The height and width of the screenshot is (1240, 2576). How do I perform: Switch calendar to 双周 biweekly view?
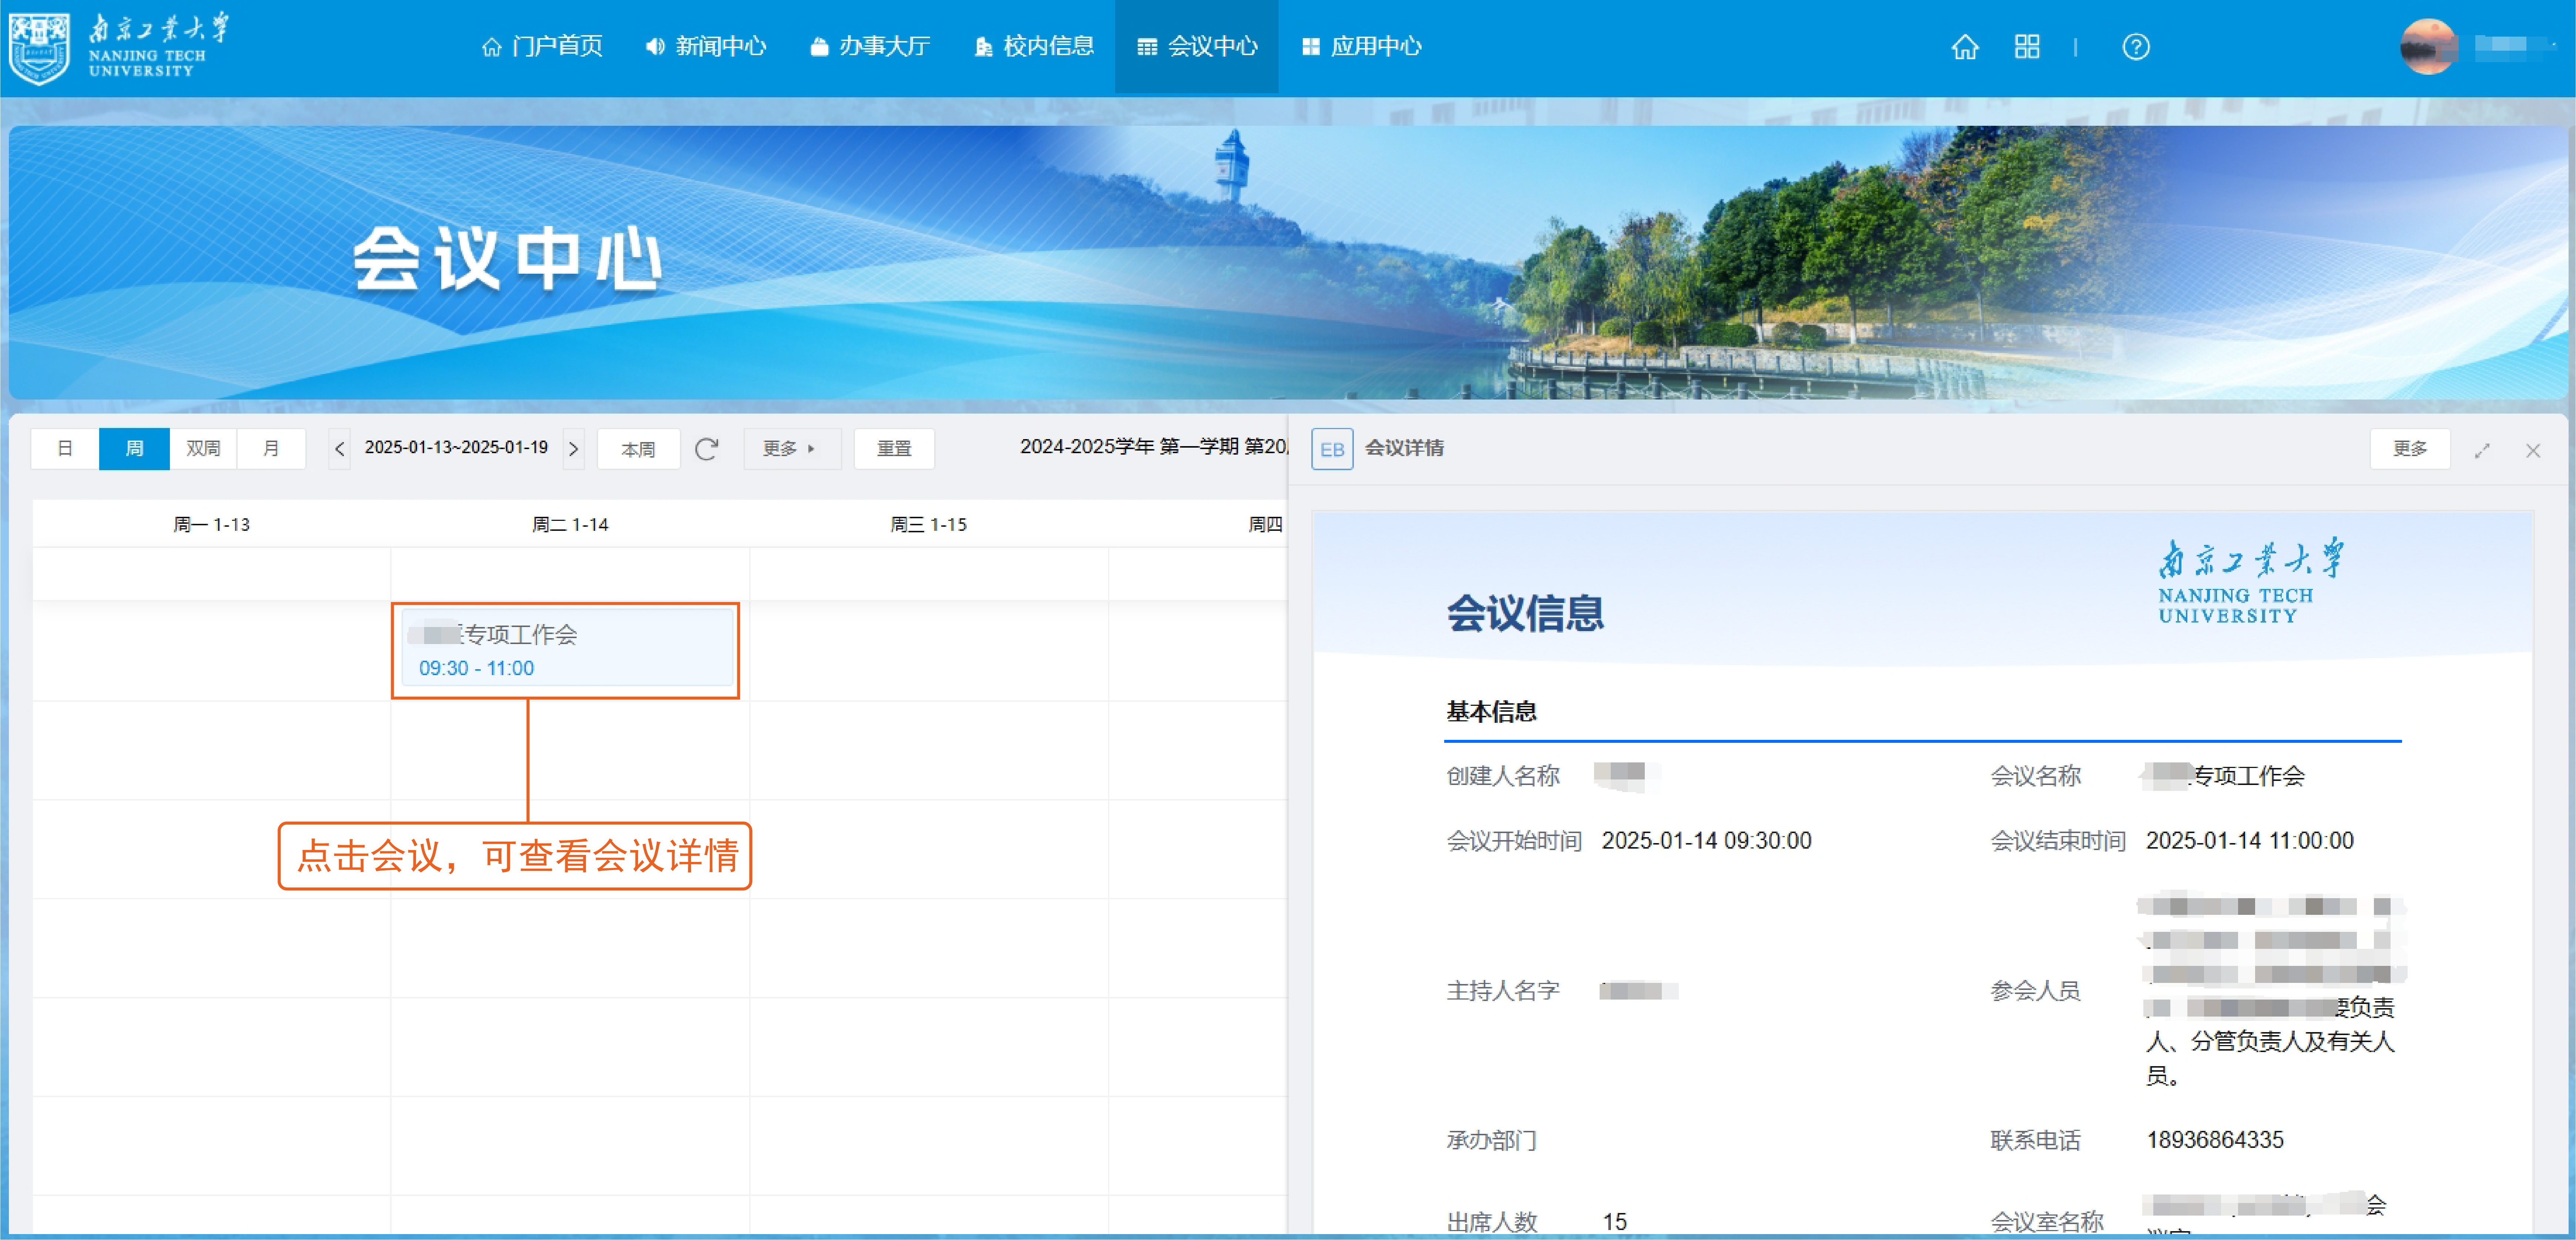point(203,449)
